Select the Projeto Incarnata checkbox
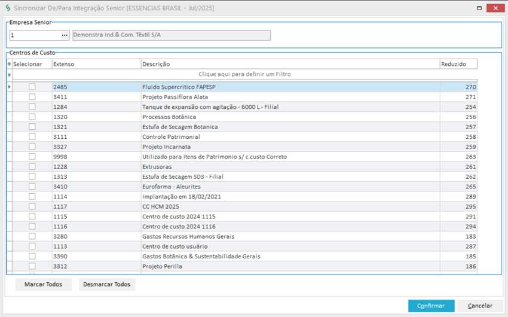The image size is (508, 317). coord(32,147)
